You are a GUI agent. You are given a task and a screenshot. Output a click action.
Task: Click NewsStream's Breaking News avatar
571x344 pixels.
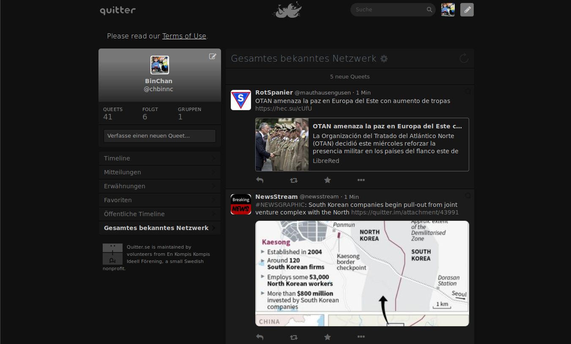coord(241,204)
